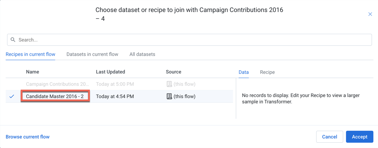Screen dimensions: 378x148
Task: Click Today at 4:54 PM timestamp
Action: coord(115,96)
